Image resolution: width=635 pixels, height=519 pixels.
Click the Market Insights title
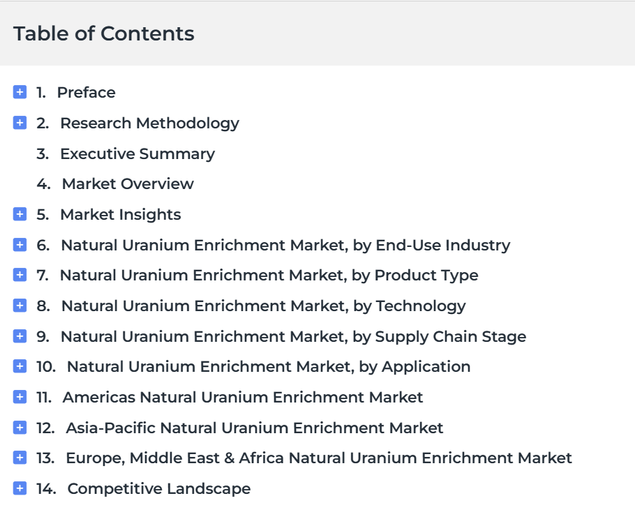tap(121, 215)
